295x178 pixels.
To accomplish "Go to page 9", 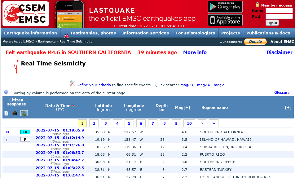I will (x=176, y=123).
